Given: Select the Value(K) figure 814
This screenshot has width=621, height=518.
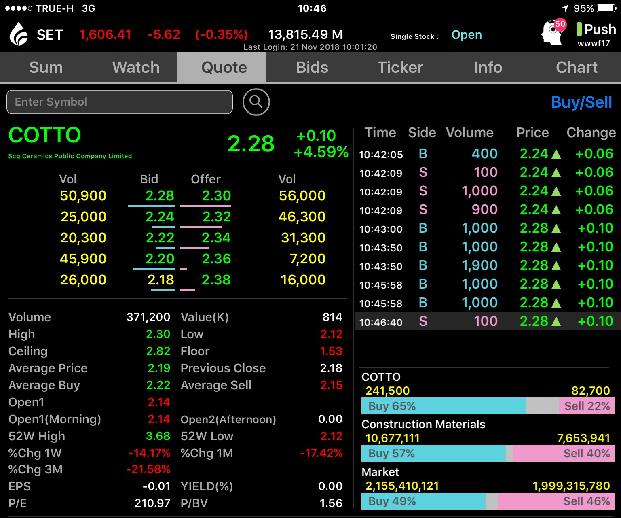Looking at the screenshot, I should (x=332, y=317).
